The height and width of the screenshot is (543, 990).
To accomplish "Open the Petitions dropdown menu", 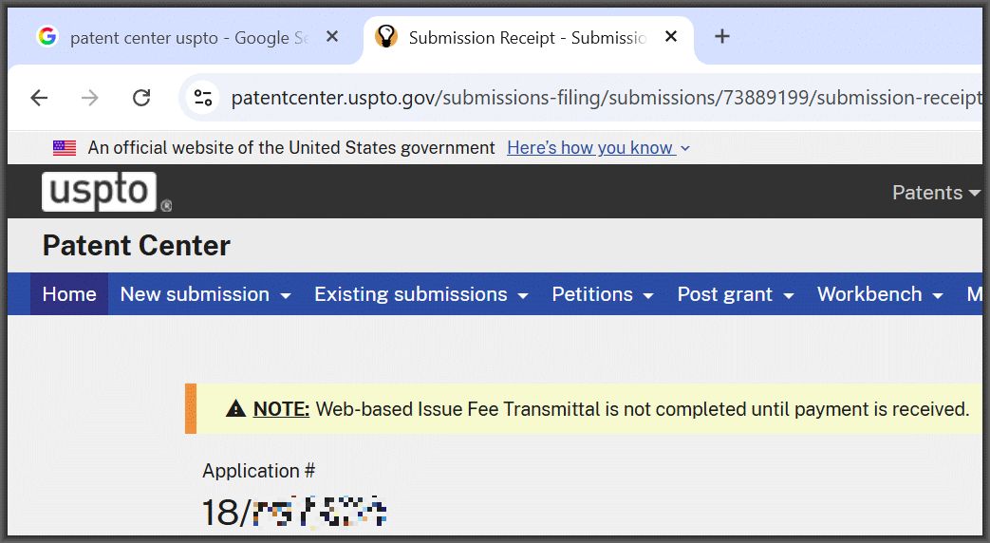I will pos(603,294).
